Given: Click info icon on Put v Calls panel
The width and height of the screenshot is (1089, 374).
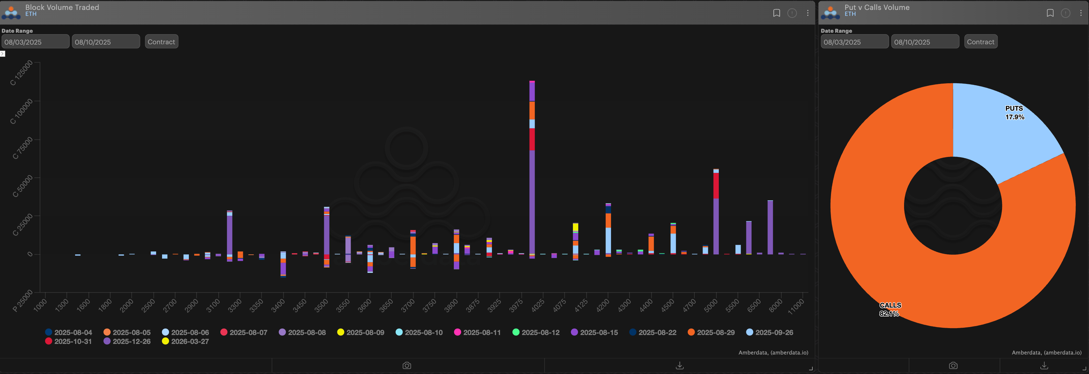Looking at the screenshot, I should click(1065, 13).
